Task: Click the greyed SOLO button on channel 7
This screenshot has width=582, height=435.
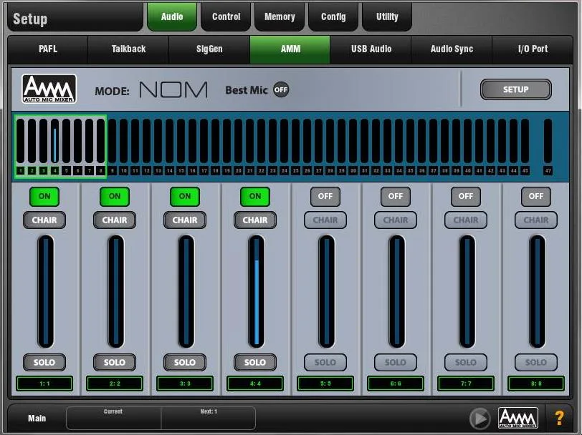Action: [x=465, y=362]
